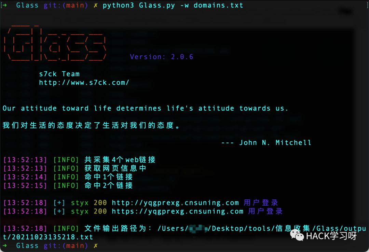Click the [13:52:14] timestamp
The image size is (369, 252).
coord(25,177)
